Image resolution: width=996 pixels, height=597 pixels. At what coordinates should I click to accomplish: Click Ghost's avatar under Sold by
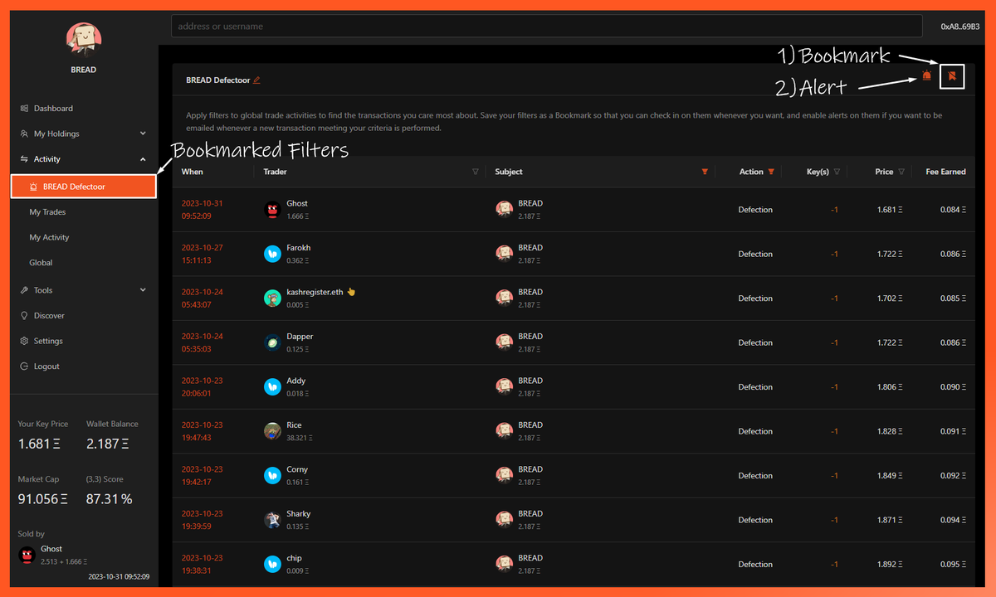point(27,555)
